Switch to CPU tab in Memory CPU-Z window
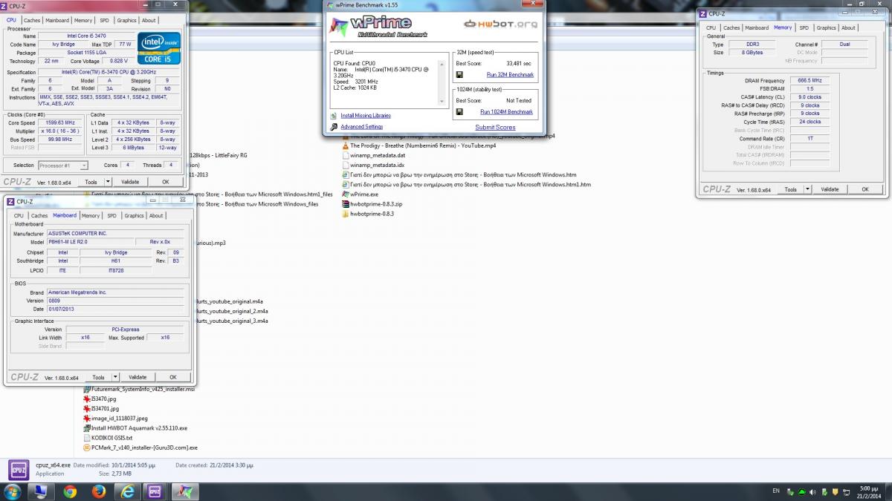This screenshot has width=892, height=501. 711,27
